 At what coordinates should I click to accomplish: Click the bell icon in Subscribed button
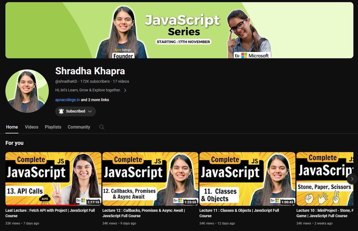pos(61,111)
